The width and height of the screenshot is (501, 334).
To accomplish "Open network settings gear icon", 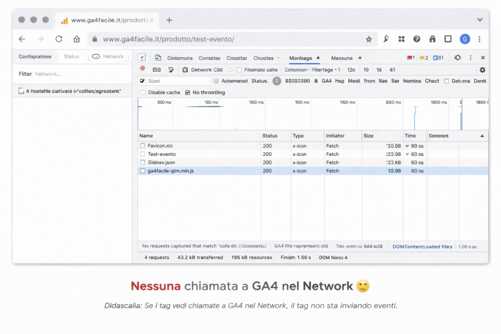I will pyautogui.click(x=482, y=69).
